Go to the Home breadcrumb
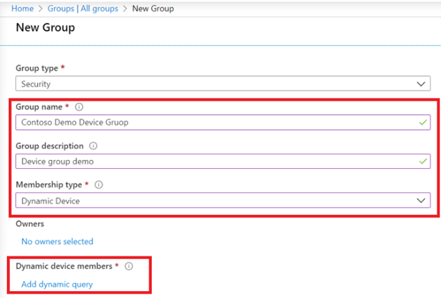Viewport: 441px width, 298px height. click(x=22, y=9)
